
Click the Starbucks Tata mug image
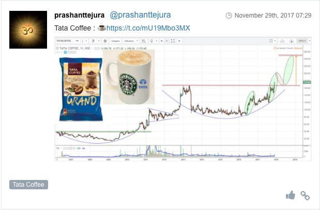tap(129, 77)
